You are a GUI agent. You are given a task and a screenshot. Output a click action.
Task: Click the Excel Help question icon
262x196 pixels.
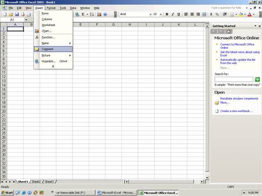point(105,14)
